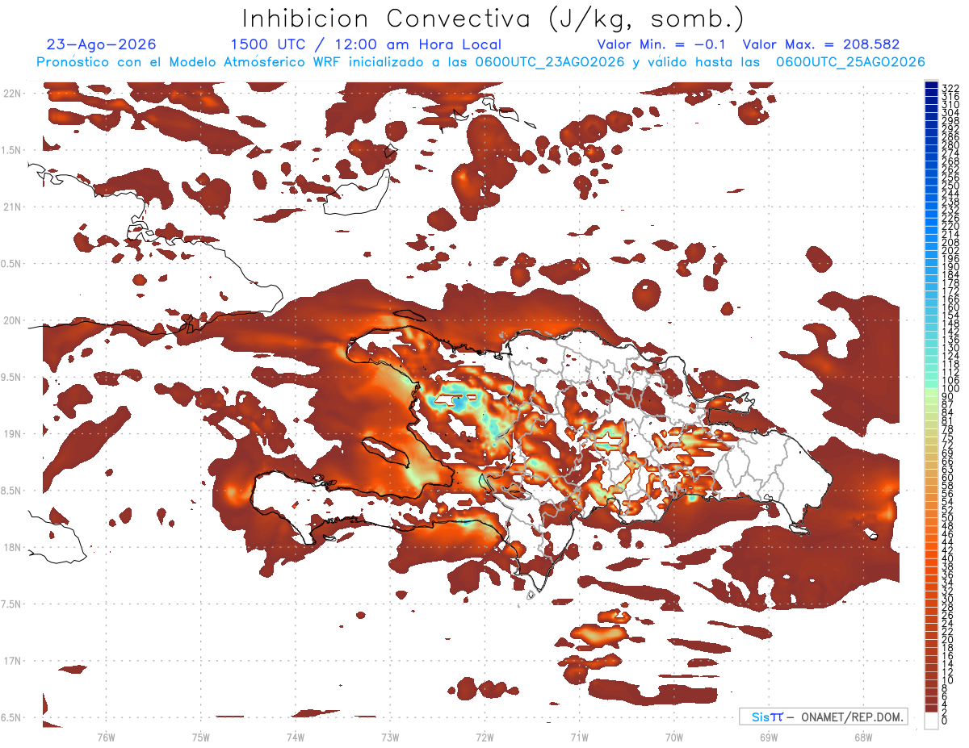Screen dimensions: 969x748
Task: Click the 20N latitude label
Action: [x=11, y=320]
